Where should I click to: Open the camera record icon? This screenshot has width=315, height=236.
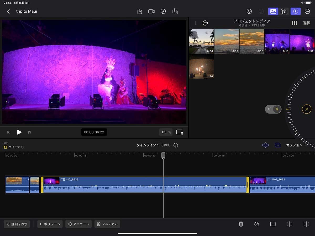(151, 12)
